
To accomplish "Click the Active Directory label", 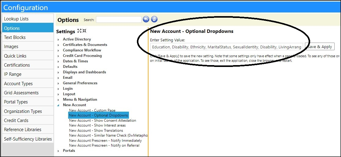I will (77, 39).
